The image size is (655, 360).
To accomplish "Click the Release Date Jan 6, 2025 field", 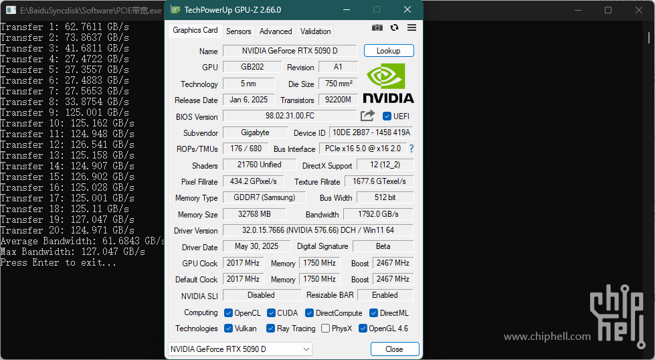I will 248,100.
